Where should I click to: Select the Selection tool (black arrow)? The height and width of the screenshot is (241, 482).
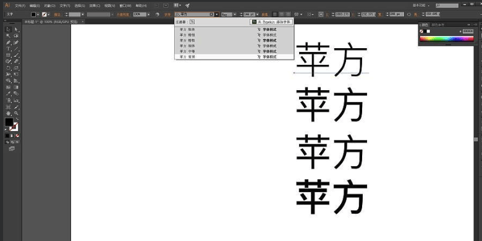pos(9,29)
